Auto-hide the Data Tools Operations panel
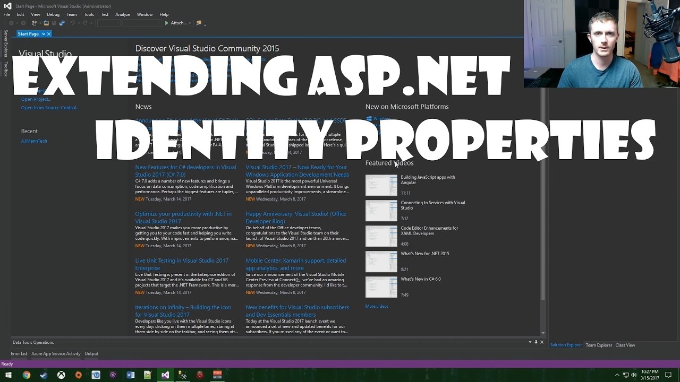Viewport: 680px width, 382px height. [535, 342]
